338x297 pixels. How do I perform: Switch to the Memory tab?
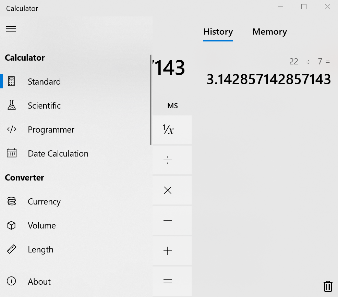click(269, 32)
